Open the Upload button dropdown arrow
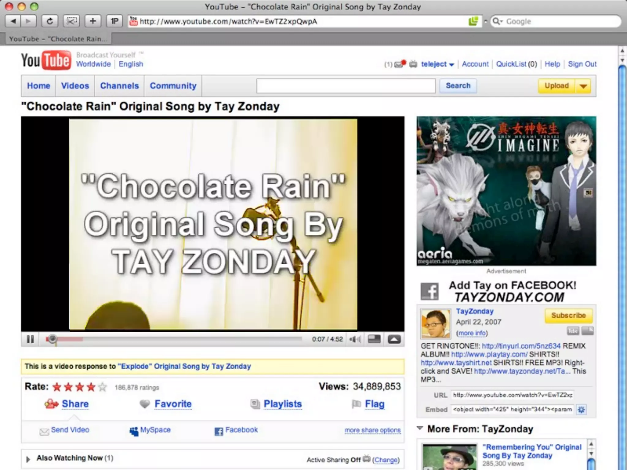Screen dimensions: 627x470 (583, 86)
